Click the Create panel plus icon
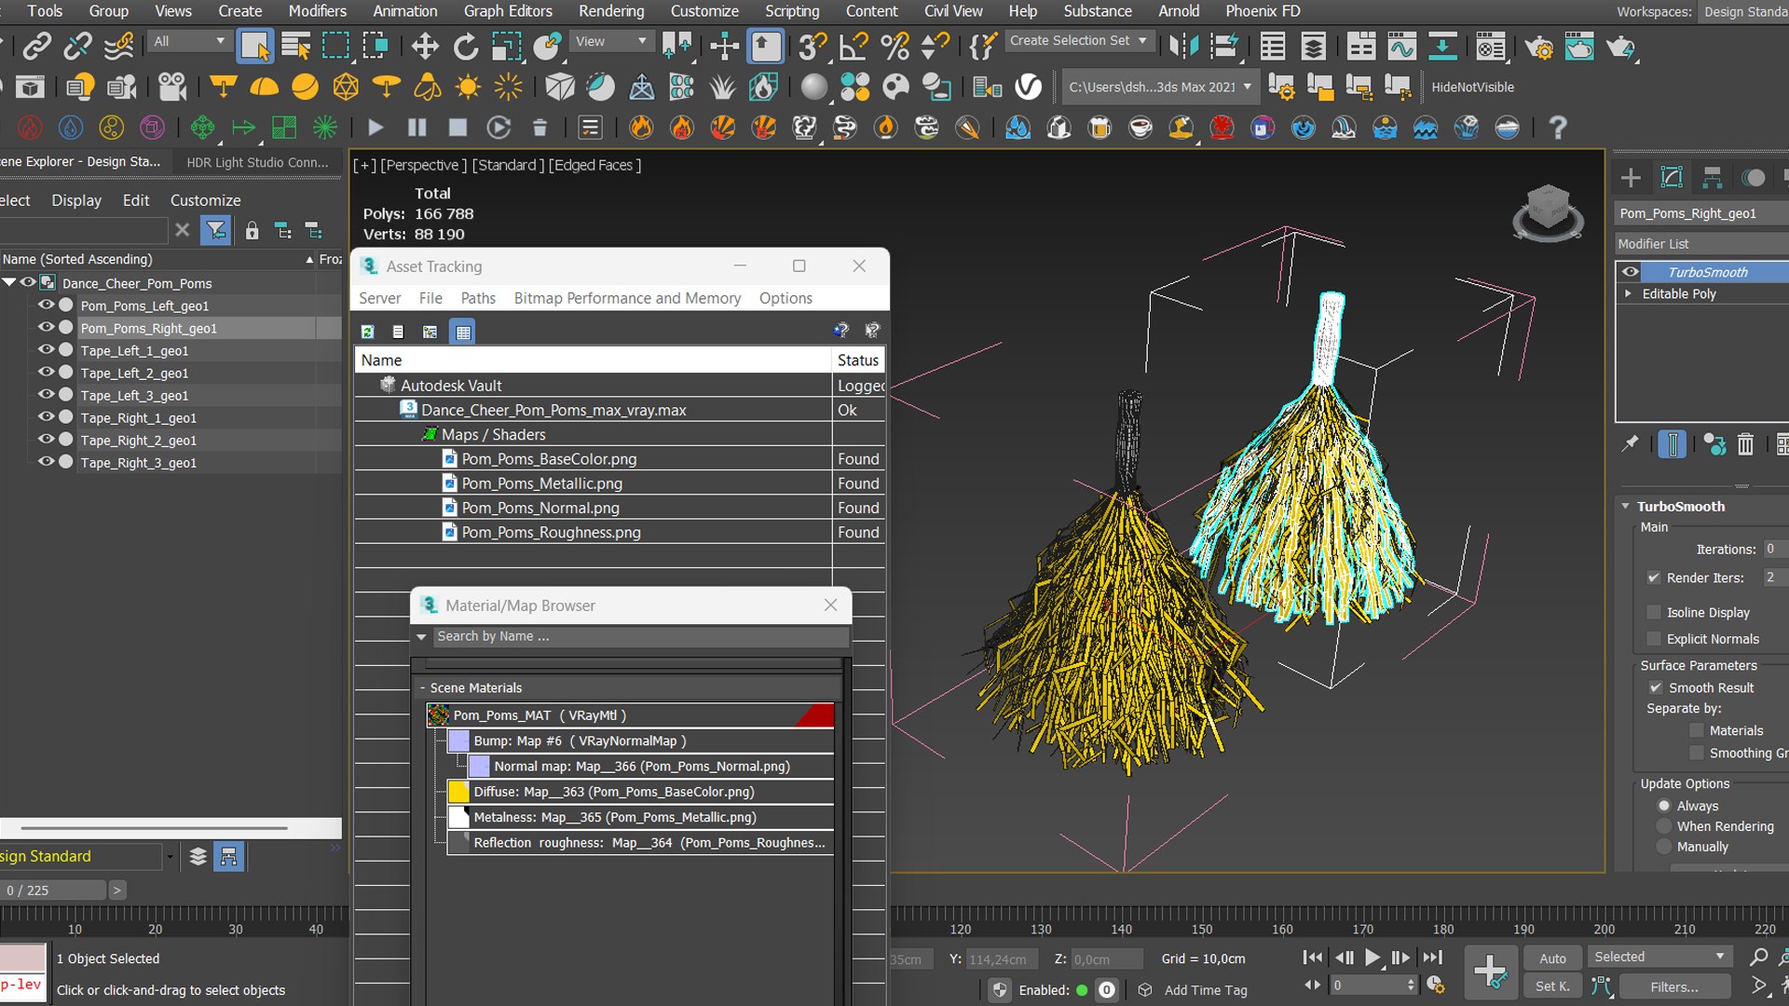The image size is (1789, 1006). coord(1631,177)
